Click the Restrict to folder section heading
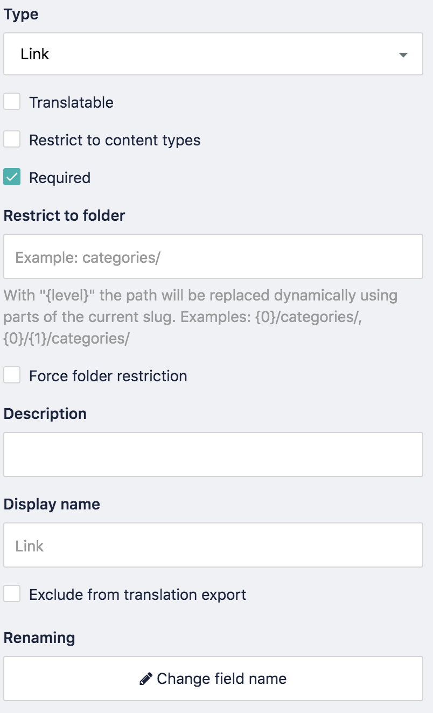Screen dimensions: 433x713 [64, 215]
